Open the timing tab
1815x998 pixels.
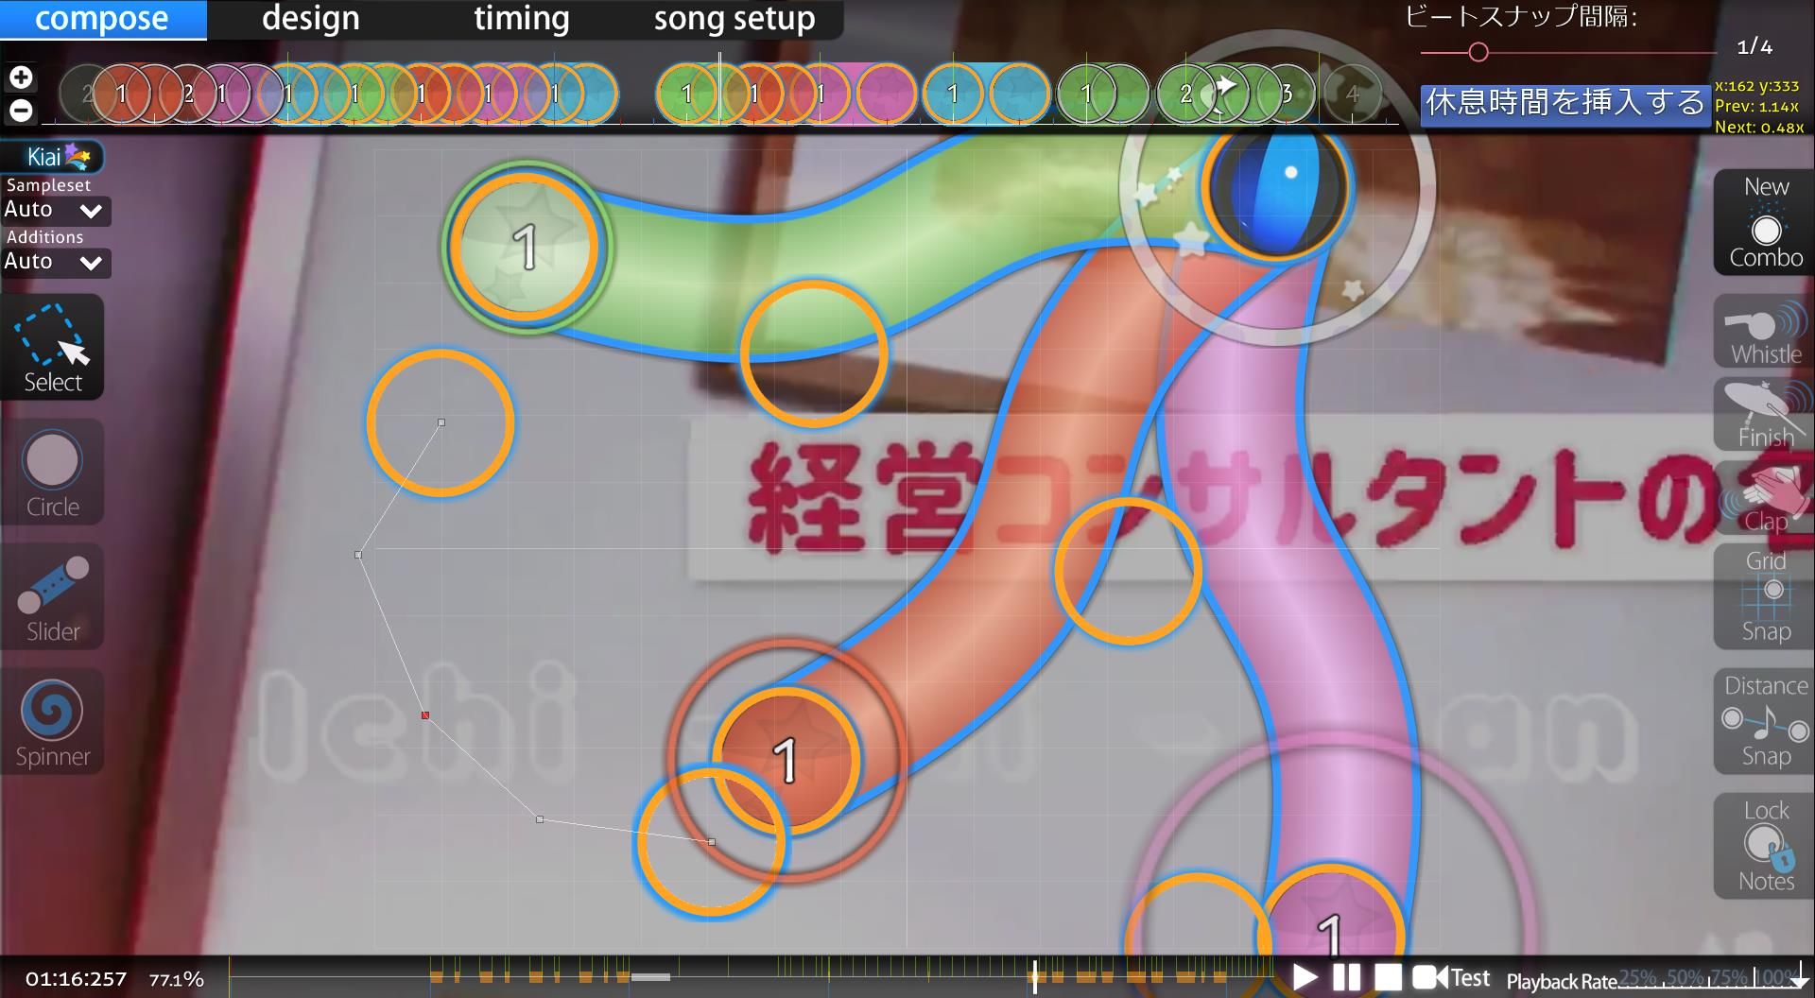click(521, 19)
